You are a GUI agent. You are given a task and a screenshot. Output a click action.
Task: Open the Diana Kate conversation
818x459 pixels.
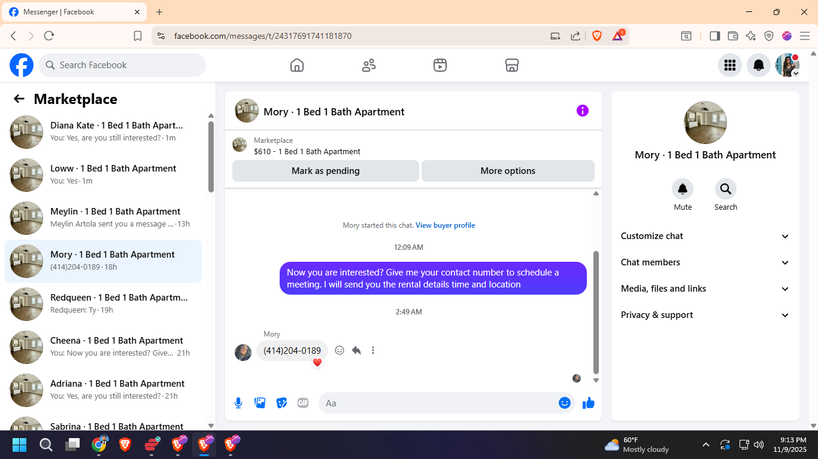click(103, 133)
